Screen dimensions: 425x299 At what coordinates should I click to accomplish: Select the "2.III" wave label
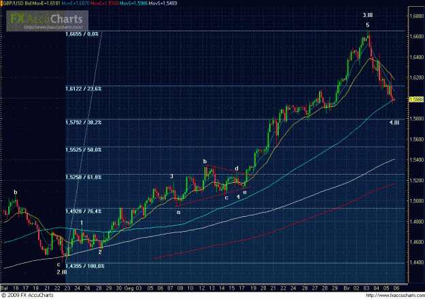point(62,272)
